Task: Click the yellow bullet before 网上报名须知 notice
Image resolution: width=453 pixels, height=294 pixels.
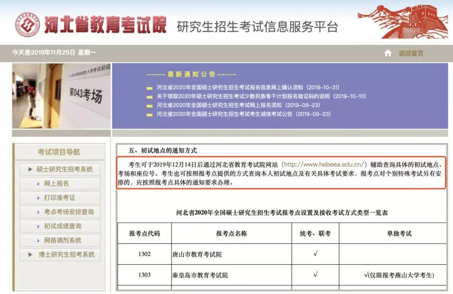Action: tap(149, 106)
